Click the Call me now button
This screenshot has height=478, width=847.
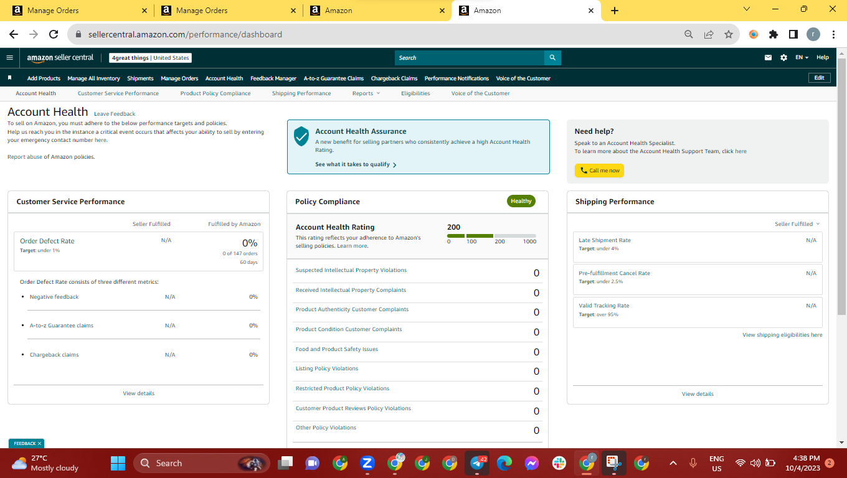click(599, 171)
